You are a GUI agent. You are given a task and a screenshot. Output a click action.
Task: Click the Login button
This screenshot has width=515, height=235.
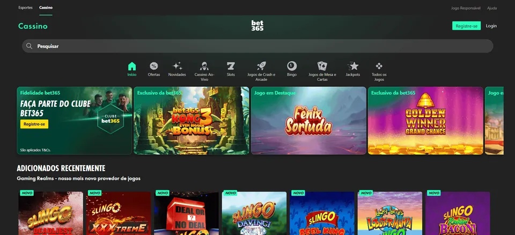(491, 26)
